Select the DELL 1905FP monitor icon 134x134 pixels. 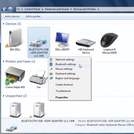point(62,39)
